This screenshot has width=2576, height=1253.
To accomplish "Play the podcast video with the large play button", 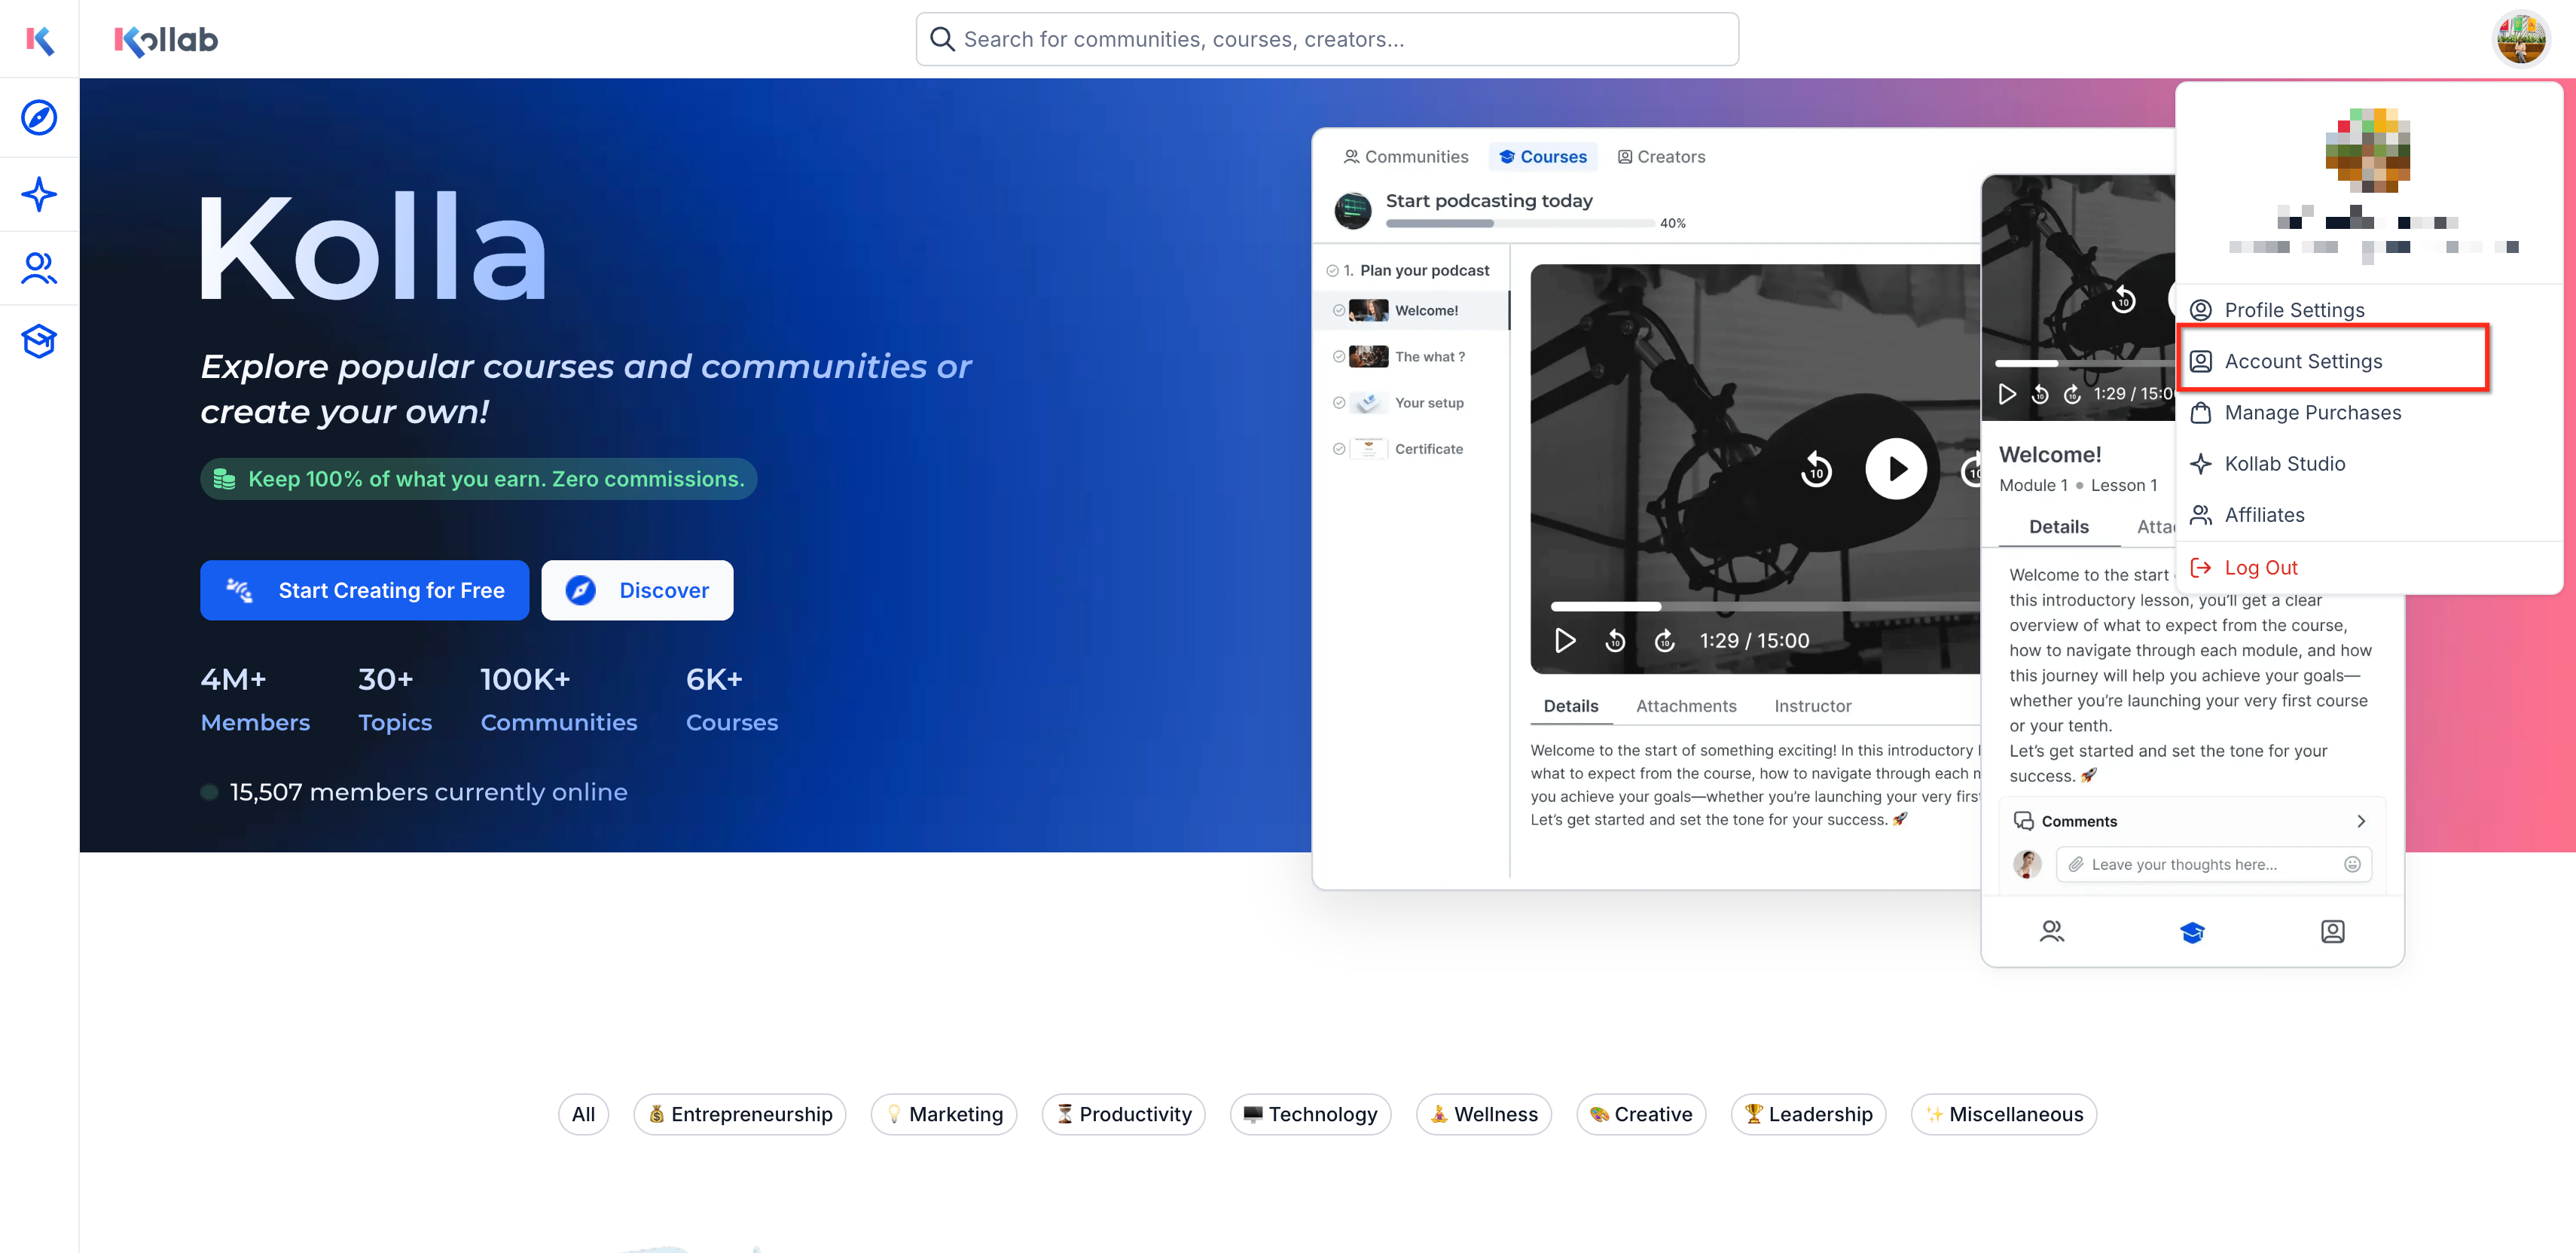I will 1896,469.
